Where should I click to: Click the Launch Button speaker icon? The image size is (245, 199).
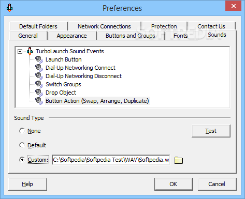click(x=39, y=59)
